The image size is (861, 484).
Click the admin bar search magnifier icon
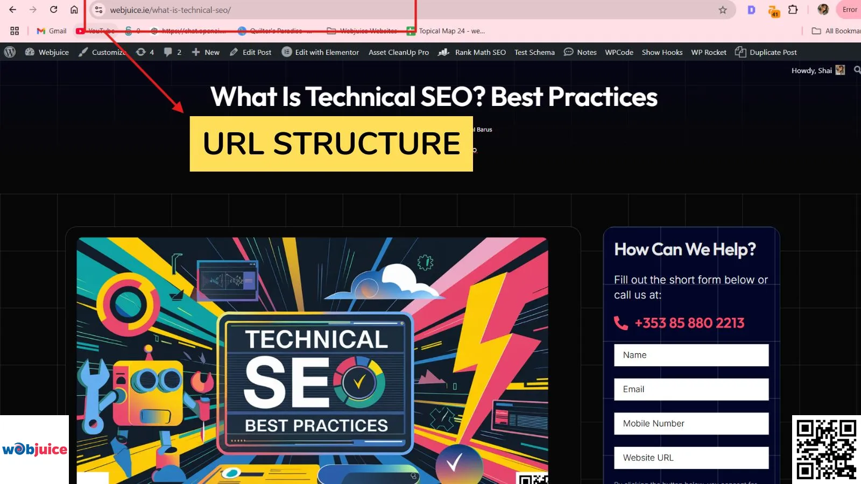point(857,70)
